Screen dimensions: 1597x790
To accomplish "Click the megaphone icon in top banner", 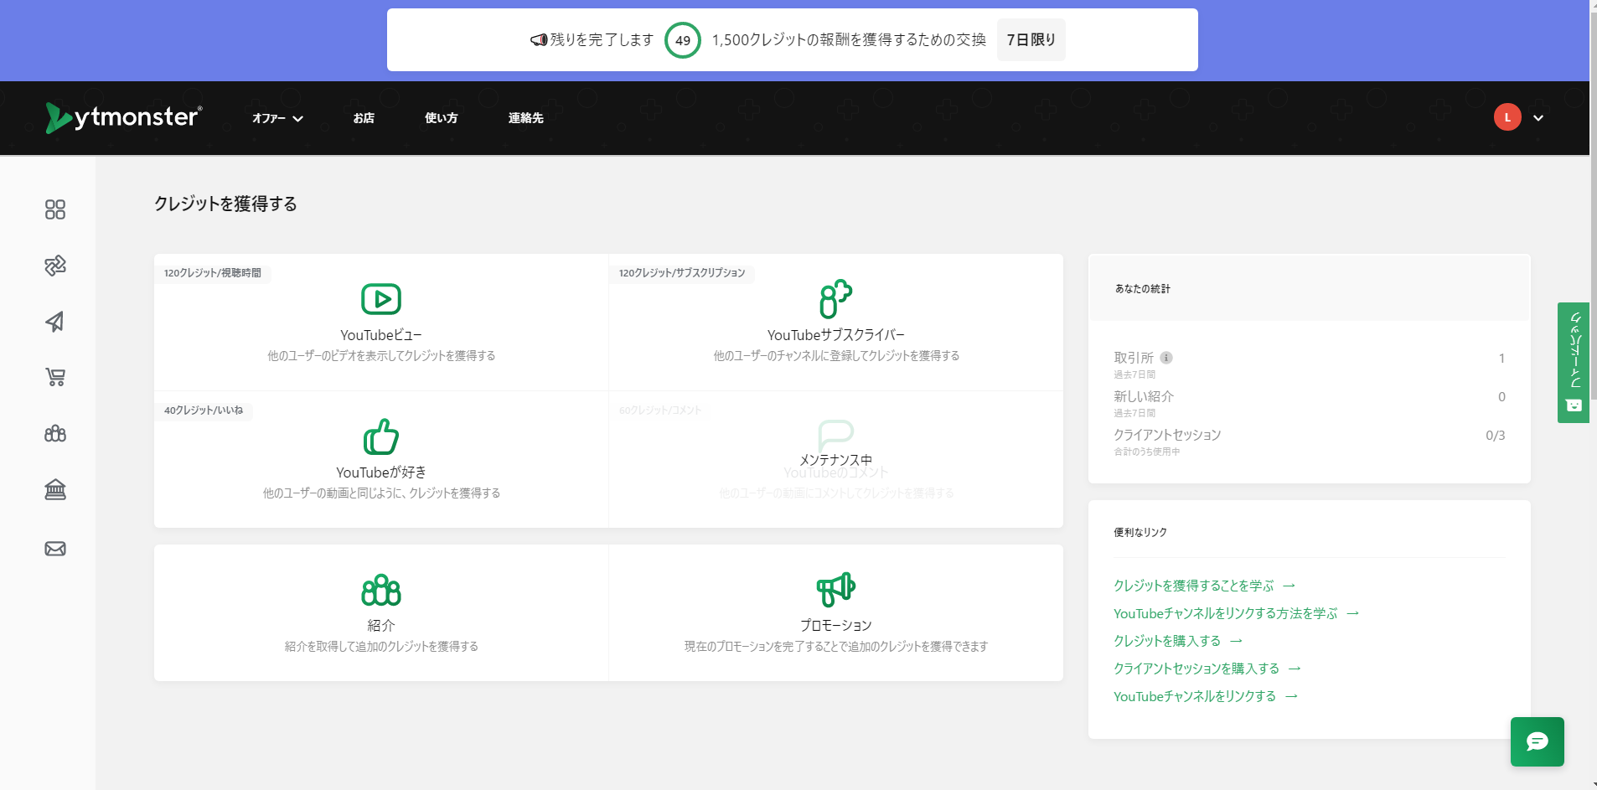I will pos(539,40).
